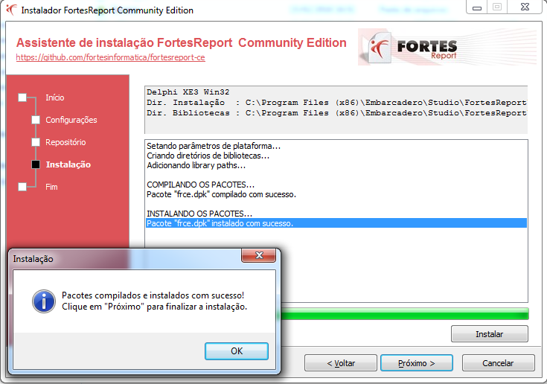
Task: Click the blue information icon in the dialog
Action: [44, 301]
